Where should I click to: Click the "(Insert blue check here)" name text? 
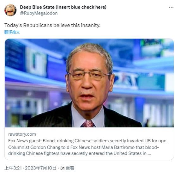pos(81,7)
